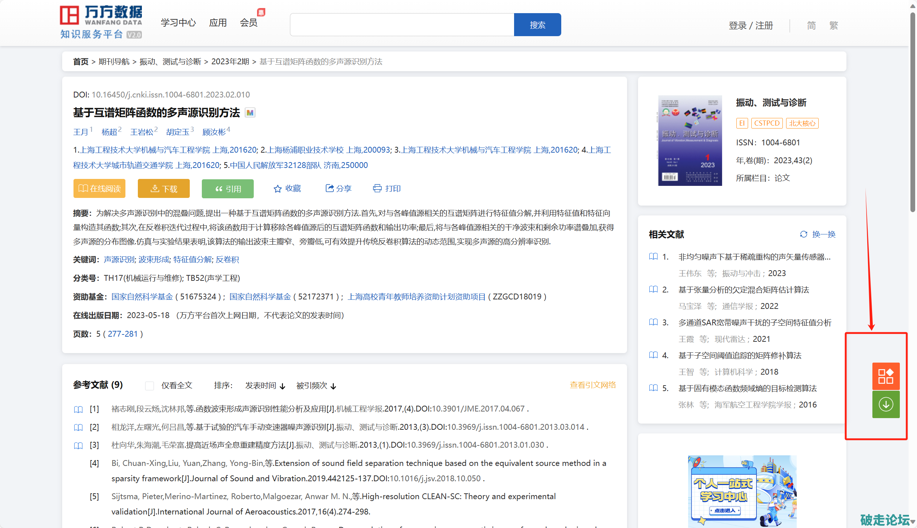Open the 会员 menu item
Screen dimensions: 917x528
click(x=249, y=23)
